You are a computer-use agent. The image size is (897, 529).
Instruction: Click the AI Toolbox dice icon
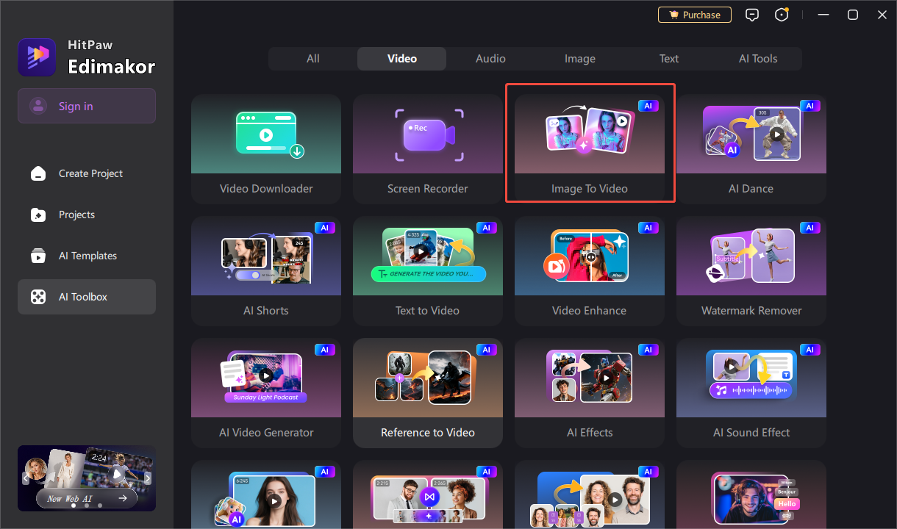pos(37,297)
